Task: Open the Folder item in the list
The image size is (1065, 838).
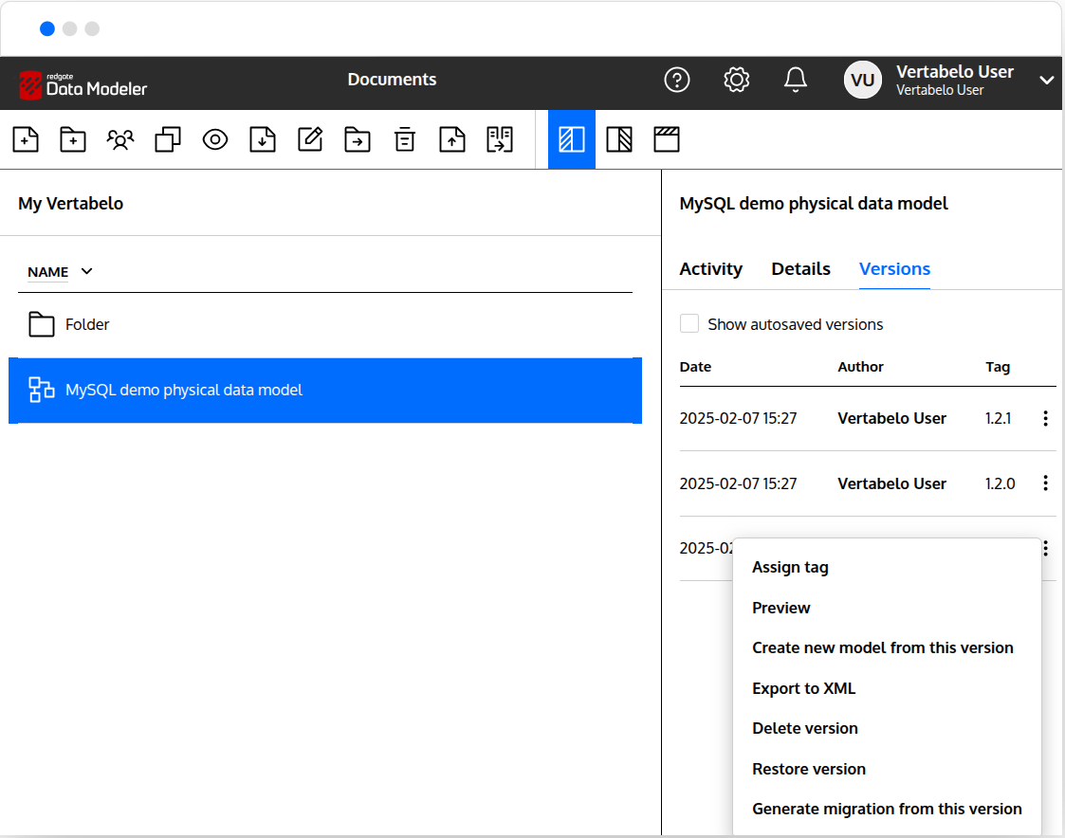Action: [87, 324]
